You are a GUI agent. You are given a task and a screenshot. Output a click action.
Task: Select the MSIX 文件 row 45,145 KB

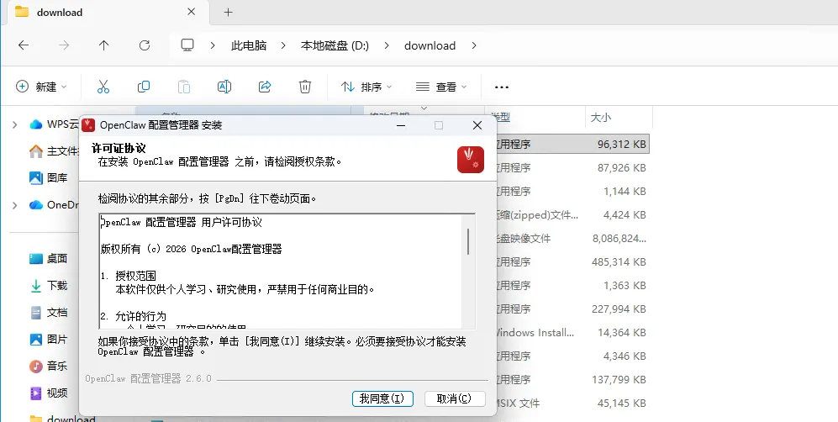pyautogui.click(x=572, y=403)
